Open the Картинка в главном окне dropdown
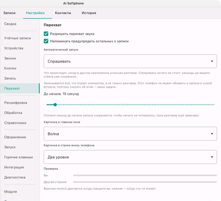 130,134
